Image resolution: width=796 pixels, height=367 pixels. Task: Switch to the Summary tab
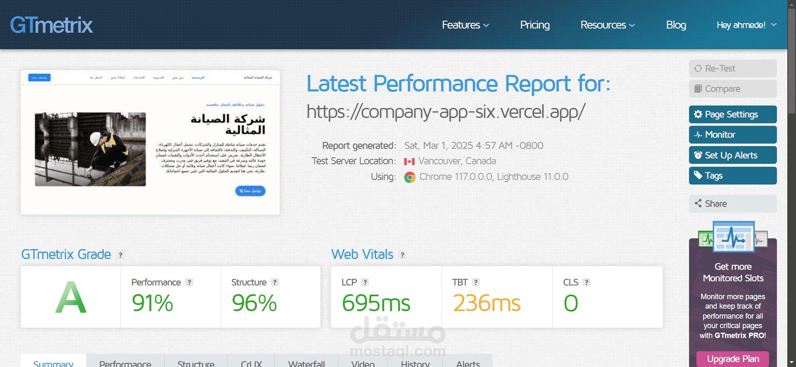click(x=53, y=361)
